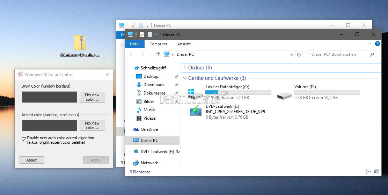The image size is (388, 195).
Task: Click the Volume (D:) usage bar
Action: (x=327, y=92)
